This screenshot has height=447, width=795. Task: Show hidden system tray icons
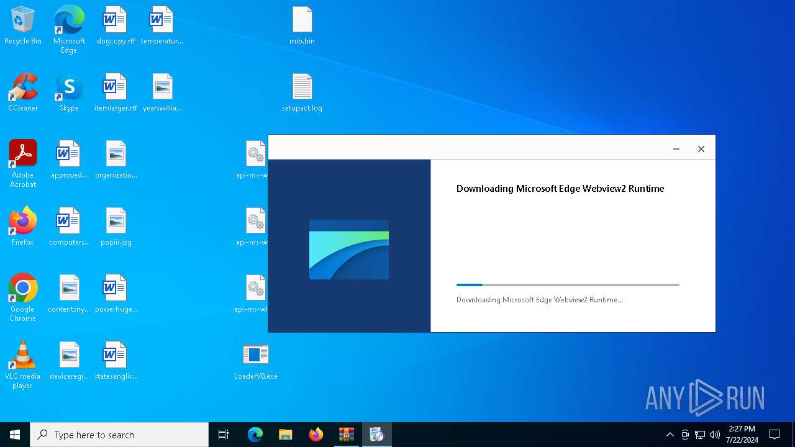point(670,435)
